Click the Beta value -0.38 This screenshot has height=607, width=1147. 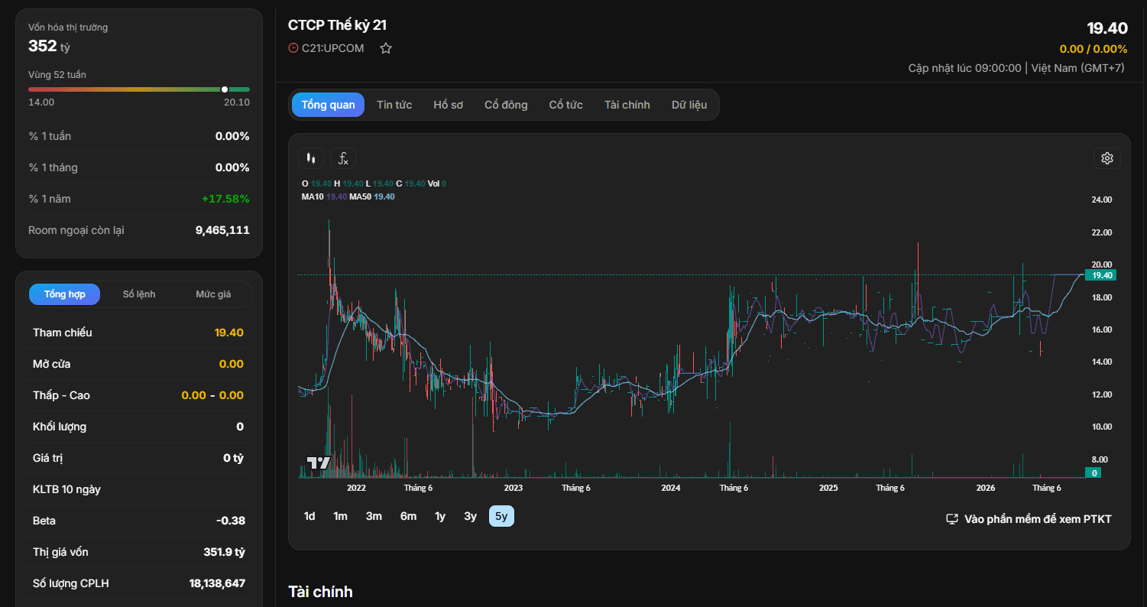(x=231, y=521)
